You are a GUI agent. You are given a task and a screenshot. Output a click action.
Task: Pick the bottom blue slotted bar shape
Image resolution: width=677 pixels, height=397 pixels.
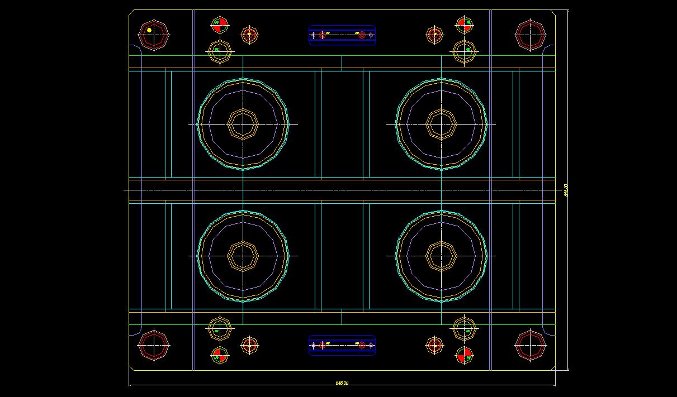342,345
